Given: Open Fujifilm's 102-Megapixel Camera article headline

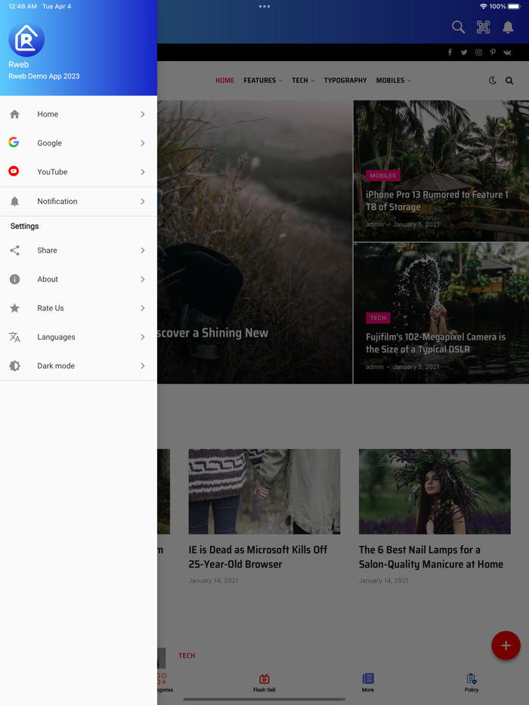Looking at the screenshot, I should tap(435, 343).
